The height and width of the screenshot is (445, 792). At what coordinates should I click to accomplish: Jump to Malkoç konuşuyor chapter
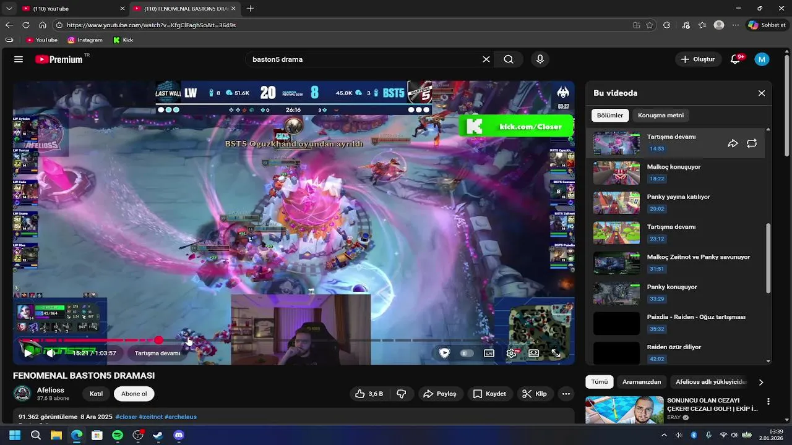[675, 173]
